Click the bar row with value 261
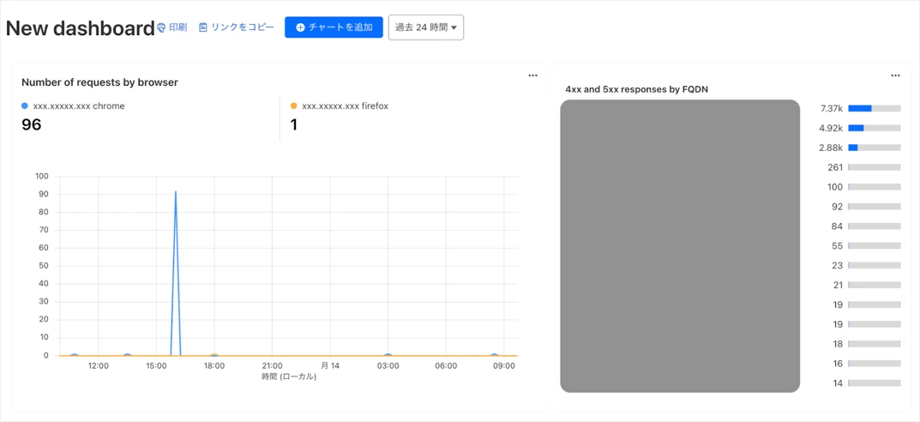This screenshot has height=422, width=920. coord(874,167)
